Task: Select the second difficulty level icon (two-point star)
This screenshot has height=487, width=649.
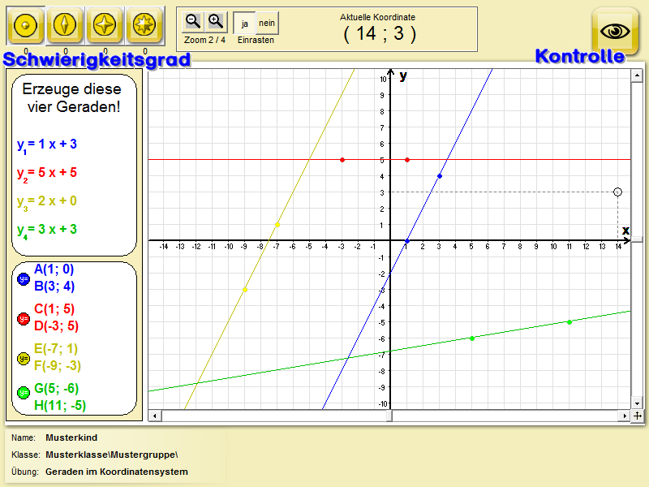Action: tap(65, 27)
